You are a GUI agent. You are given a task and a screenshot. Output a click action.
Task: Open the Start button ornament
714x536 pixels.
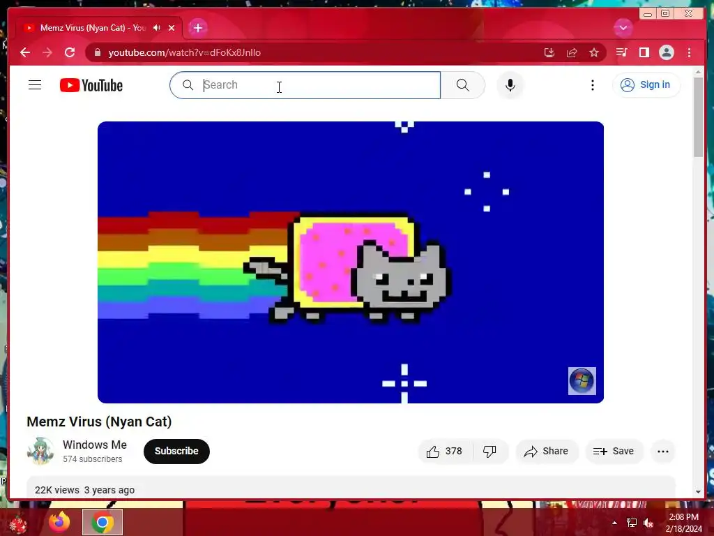coord(17,523)
